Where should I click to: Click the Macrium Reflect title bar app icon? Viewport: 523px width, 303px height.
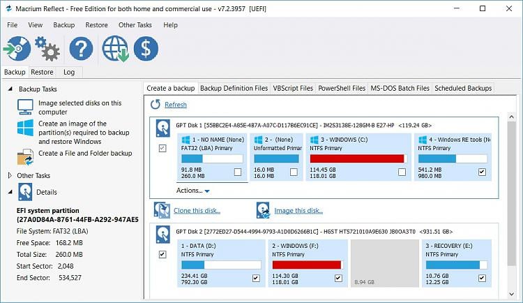pyautogui.click(x=8, y=8)
